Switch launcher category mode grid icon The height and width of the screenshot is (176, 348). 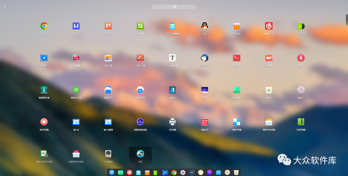5,6
